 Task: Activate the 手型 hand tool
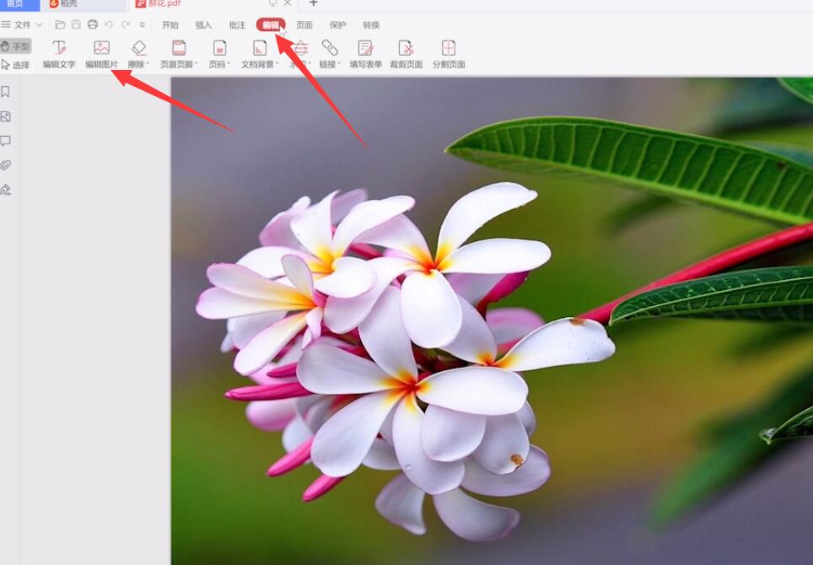tap(16, 46)
